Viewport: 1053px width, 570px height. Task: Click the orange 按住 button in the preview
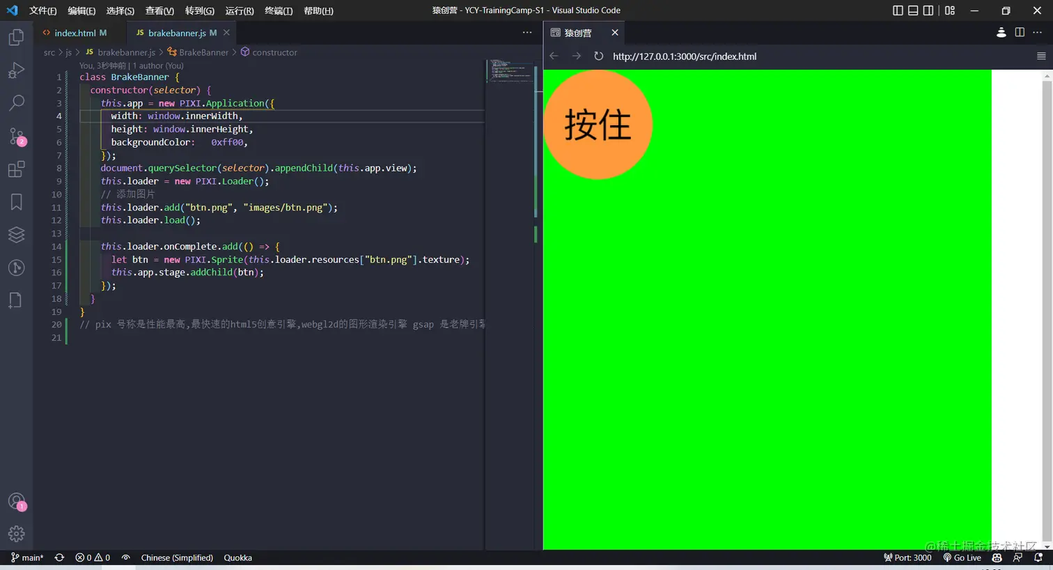pos(598,125)
